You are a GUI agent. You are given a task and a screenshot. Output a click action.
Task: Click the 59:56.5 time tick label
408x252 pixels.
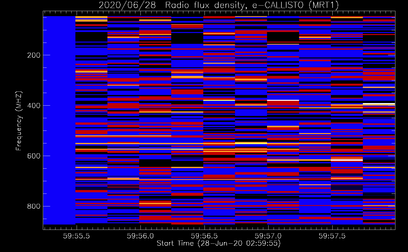point(204,236)
